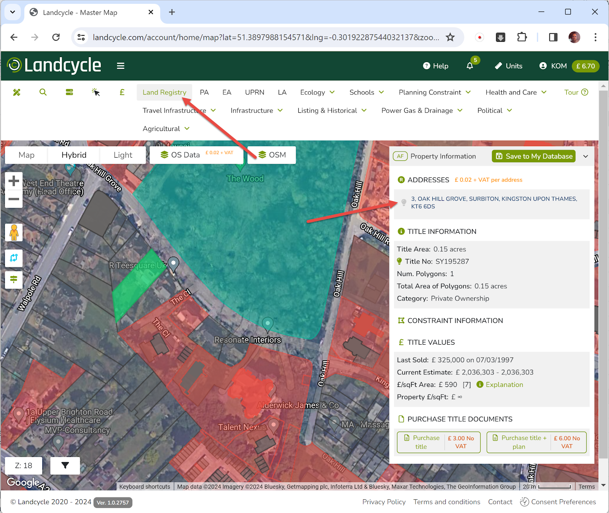The height and width of the screenshot is (513, 609).
Task: Switch to Landcycle - Master Map browser tab
Action: (91, 12)
